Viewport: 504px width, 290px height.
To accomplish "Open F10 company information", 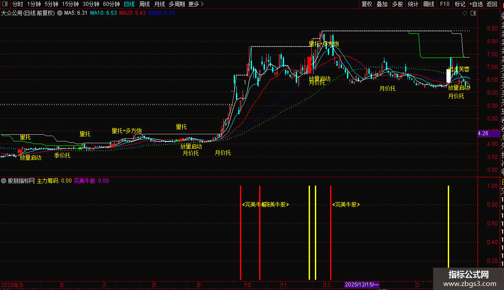I will tap(445, 4).
